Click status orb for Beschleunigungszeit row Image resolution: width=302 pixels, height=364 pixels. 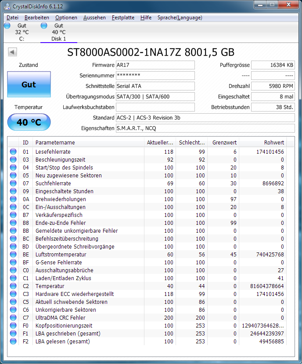point(13,159)
